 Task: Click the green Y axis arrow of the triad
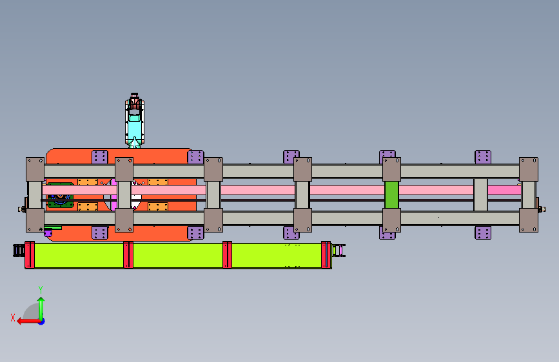[41, 308]
